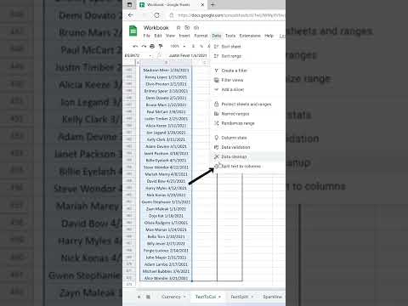The height and width of the screenshot is (306, 408).
Task: Select the Nick Konas cell
Action: coord(166,195)
